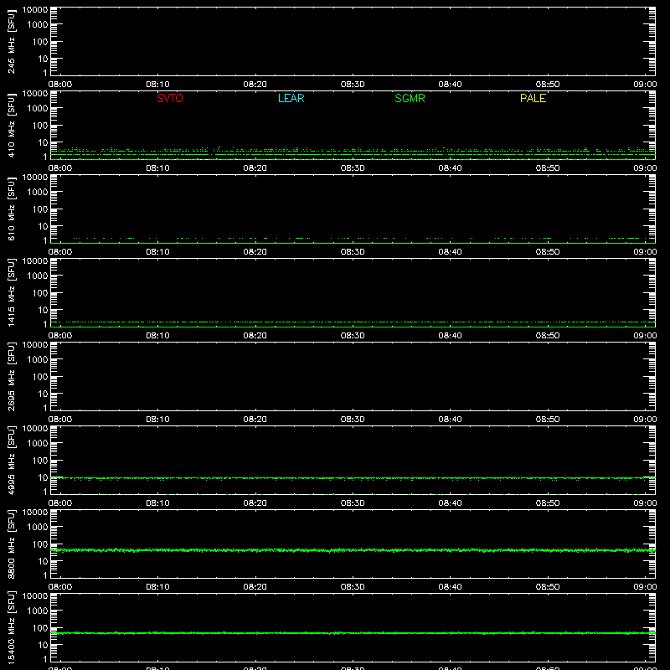Click 08:00 time label under 245 MHz panel
The width and height of the screenshot is (670, 670).
[60, 85]
